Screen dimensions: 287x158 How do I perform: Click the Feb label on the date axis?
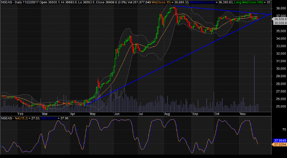tap(20, 114)
